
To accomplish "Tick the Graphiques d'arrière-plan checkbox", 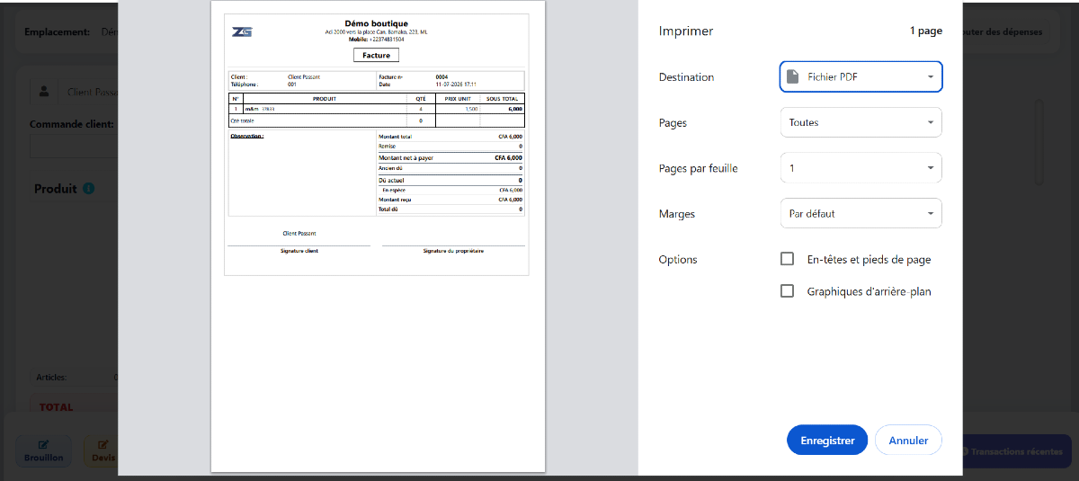I will [x=788, y=291].
